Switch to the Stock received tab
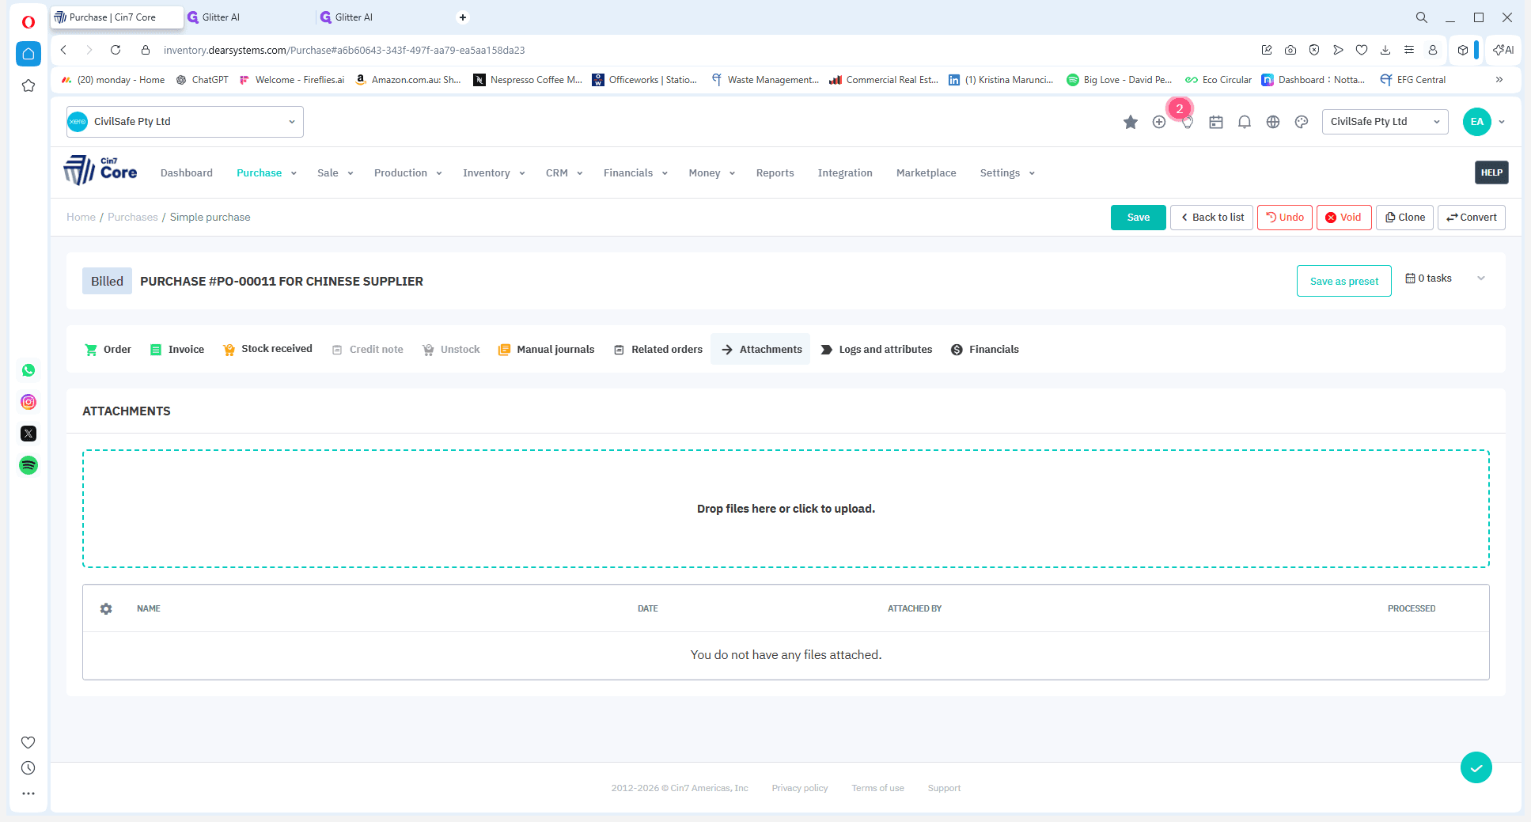1531x822 pixels. click(268, 350)
